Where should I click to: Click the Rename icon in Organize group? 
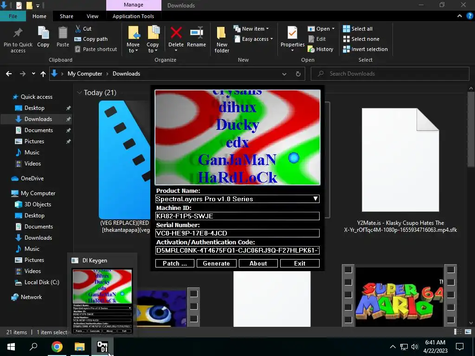196,33
